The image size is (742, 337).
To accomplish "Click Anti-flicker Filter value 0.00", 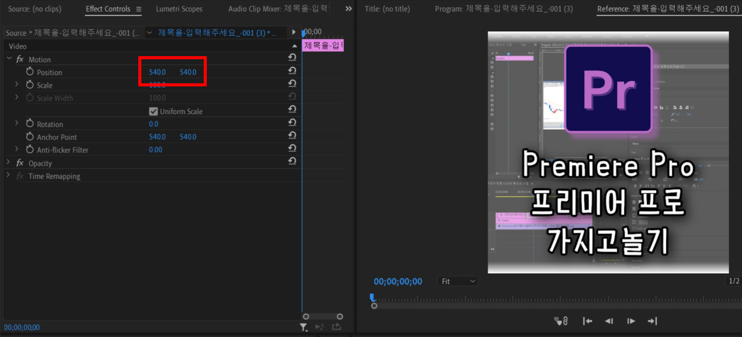I will pos(156,150).
